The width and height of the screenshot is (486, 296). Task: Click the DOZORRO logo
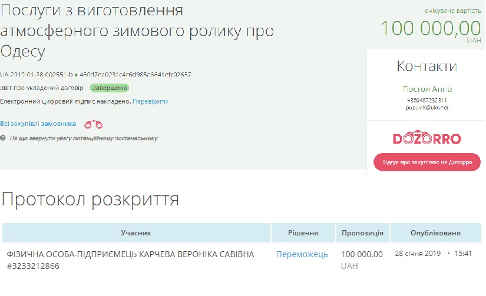tap(427, 139)
